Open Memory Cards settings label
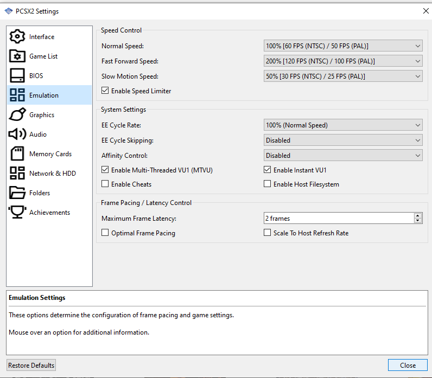The width and height of the screenshot is (432, 378). coord(50,154)
